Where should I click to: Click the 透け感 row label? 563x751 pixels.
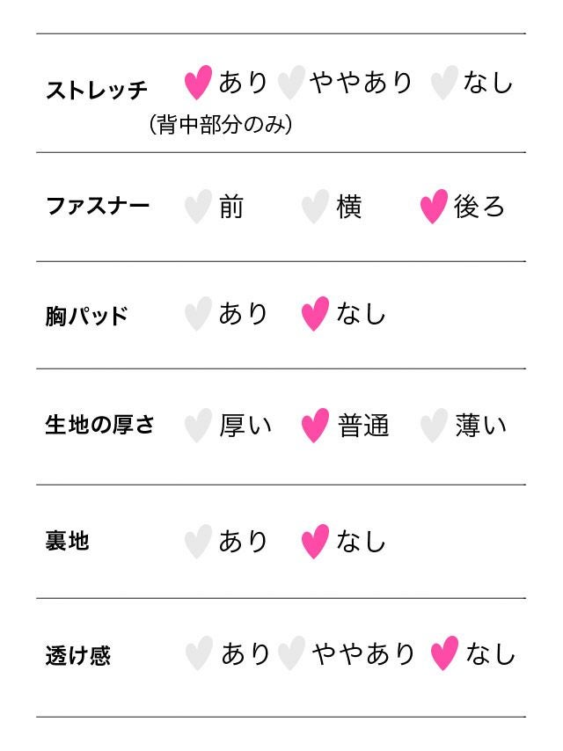(78, 656)
